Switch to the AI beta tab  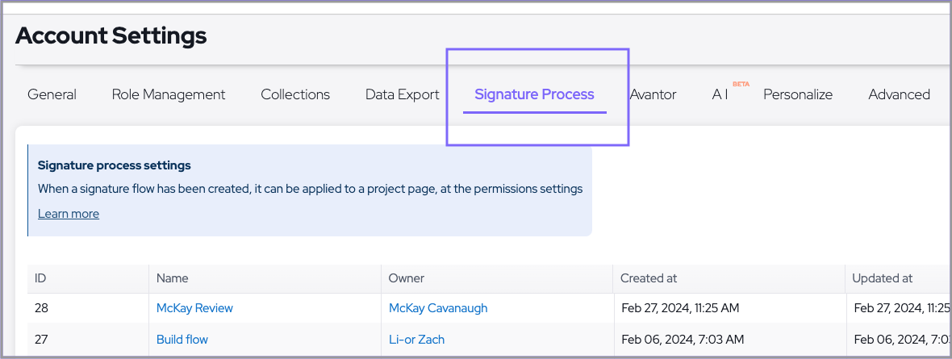tap(720, 94)
